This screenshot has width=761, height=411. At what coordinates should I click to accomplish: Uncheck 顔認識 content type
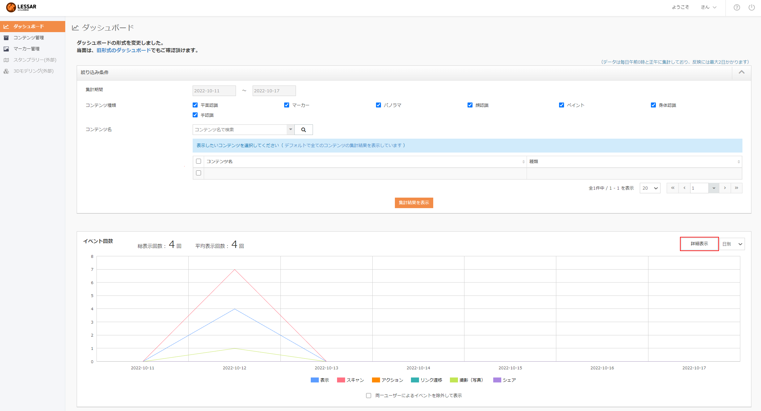pyautogui.click(x=470, y=105)
